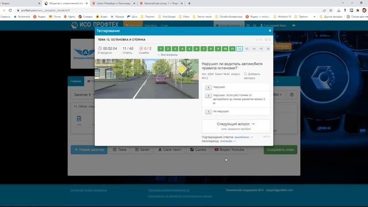Click the 'Тема' button
This screenshot has height=207, width=368.
[120, 149]
